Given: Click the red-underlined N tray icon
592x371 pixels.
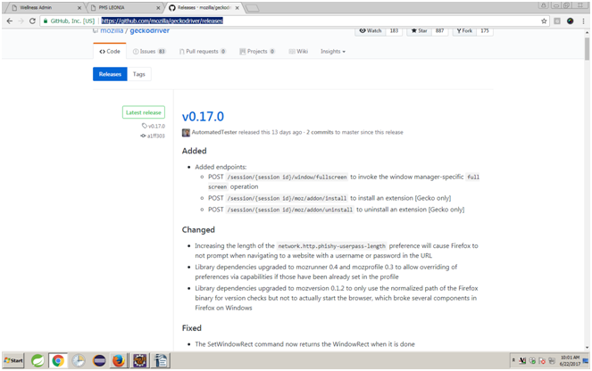Looking at the screenshot, I should pos(522,361).
